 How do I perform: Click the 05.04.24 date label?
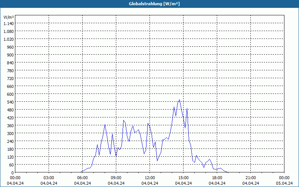(284, 183)
